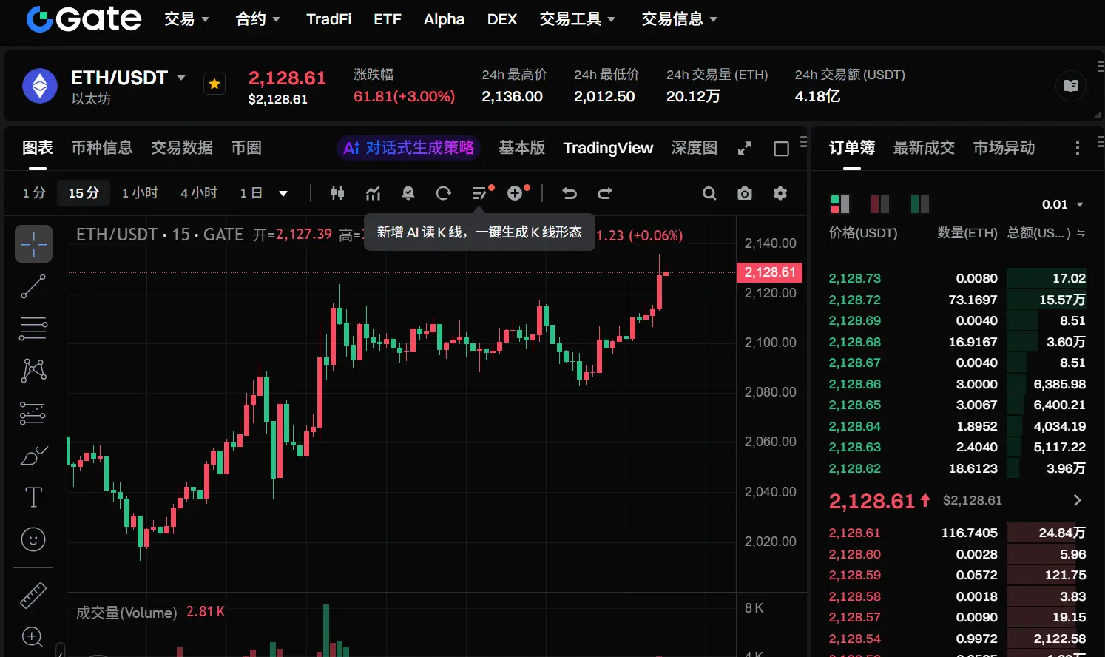Toggle the chart layout square icon
Image resolution: width=1105 pixels, height=657 pixels.
(x=781, y=149)
